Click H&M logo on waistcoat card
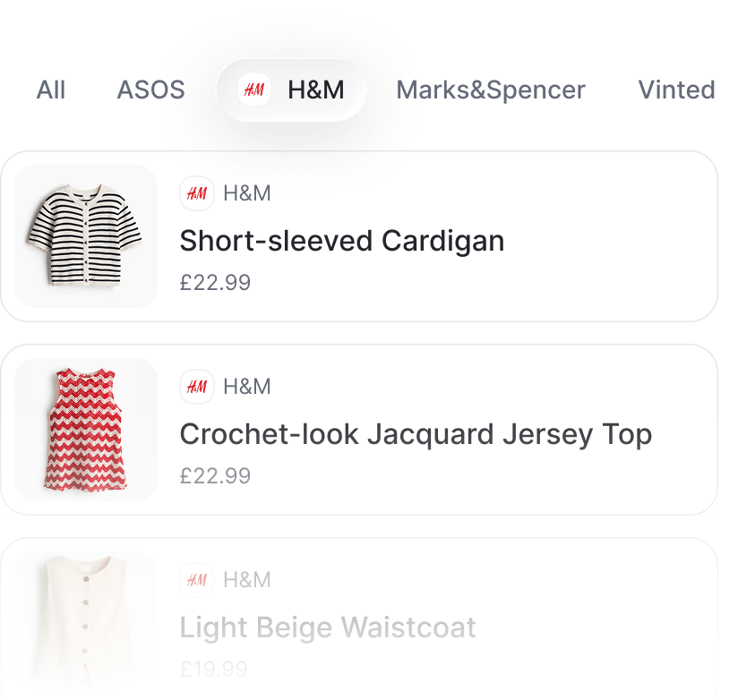 [197, 580]
